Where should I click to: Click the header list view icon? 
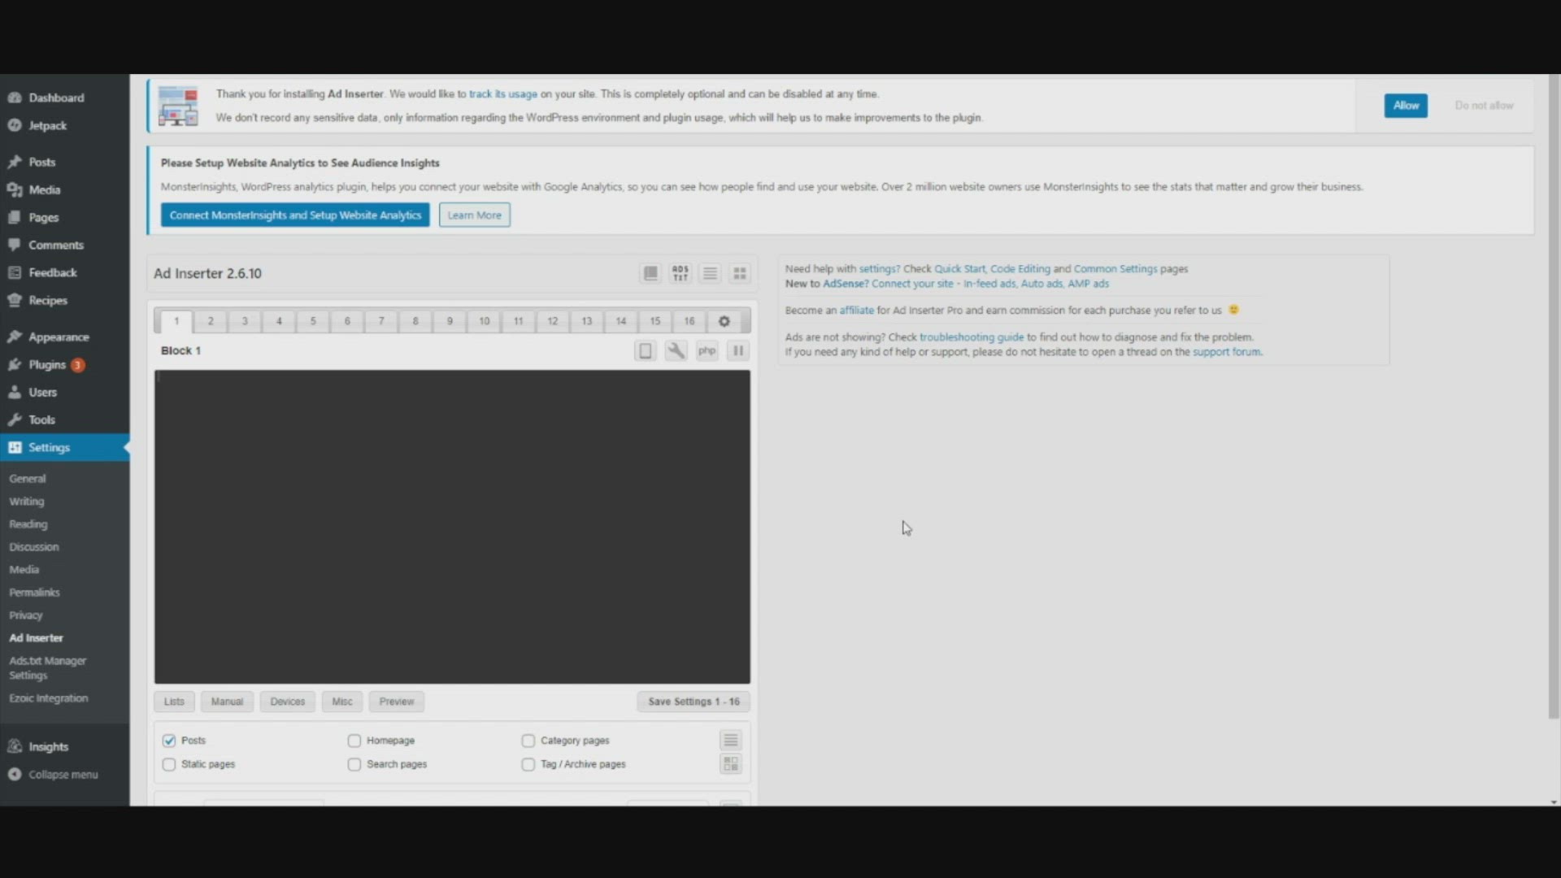point(710,273)
